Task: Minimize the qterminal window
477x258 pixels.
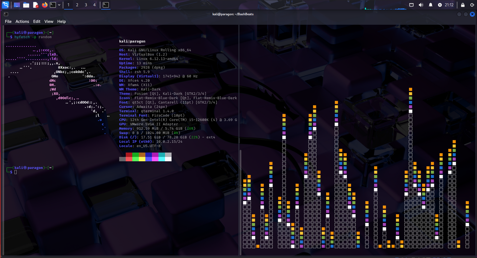Action: [x=459, y=14]
